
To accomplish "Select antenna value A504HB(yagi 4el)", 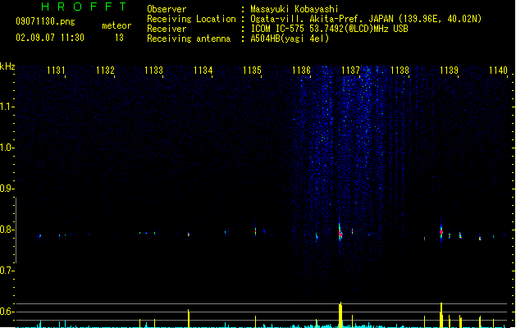I will coord(290,39).
